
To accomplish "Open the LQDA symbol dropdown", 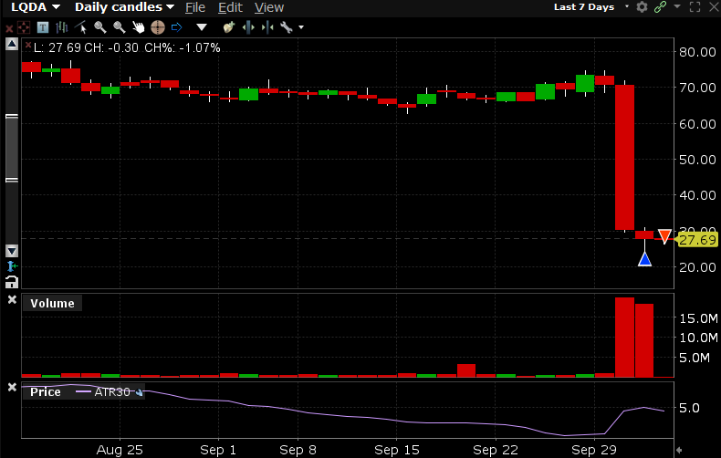I will pyautogui.click(x=36, y=7).
